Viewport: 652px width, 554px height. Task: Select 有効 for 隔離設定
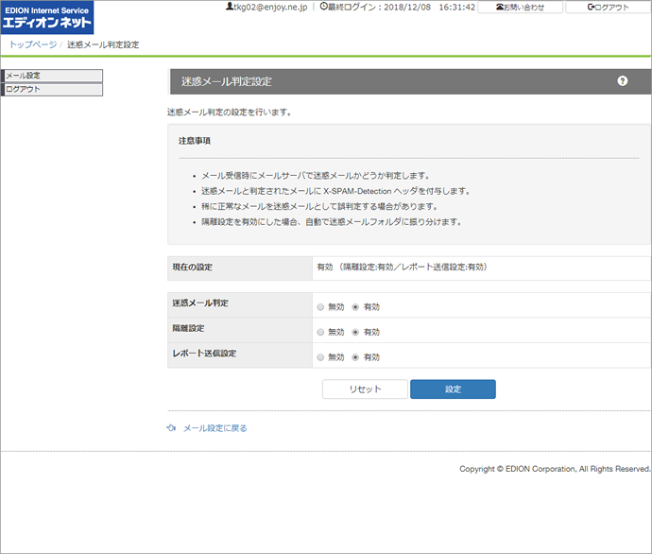355,332
